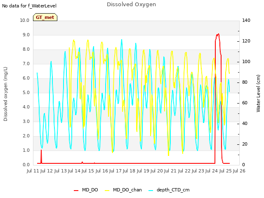The height and width of the screenshot is (198, 264).
Task: Click the Jul 22 x-axis tick label
Action: (184, 171)
